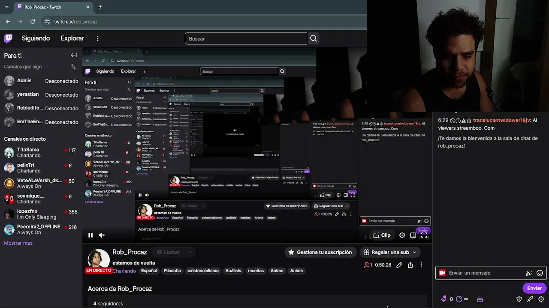Focus the bordered Enviar un mensaje chat box
549x308 pixels.
(x=491, y=273)
